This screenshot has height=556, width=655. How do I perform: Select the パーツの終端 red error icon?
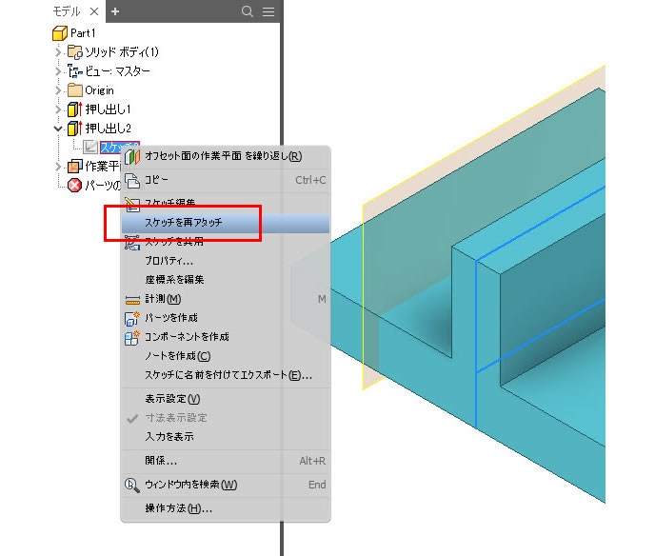click(x=75, y=185)
